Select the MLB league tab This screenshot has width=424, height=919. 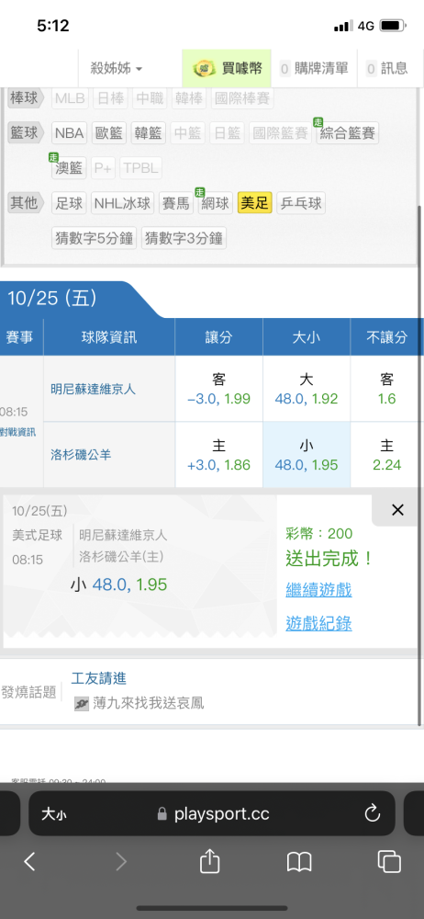click(70, 98)
